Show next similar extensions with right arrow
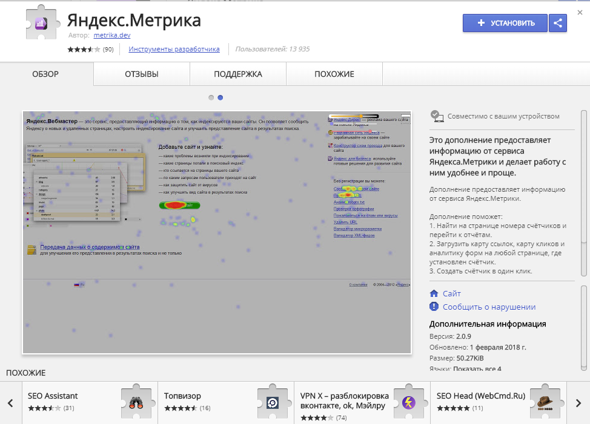Screen dimensions: 590x424 coord(578,403)
